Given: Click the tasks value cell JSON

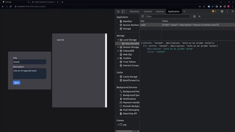Looking at the screenshot, I should point(191,25).
